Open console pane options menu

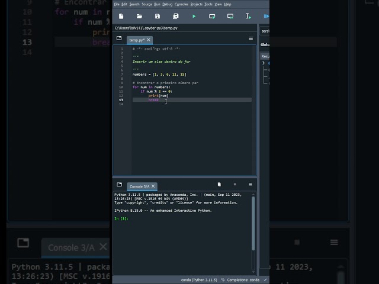point(250,185)
